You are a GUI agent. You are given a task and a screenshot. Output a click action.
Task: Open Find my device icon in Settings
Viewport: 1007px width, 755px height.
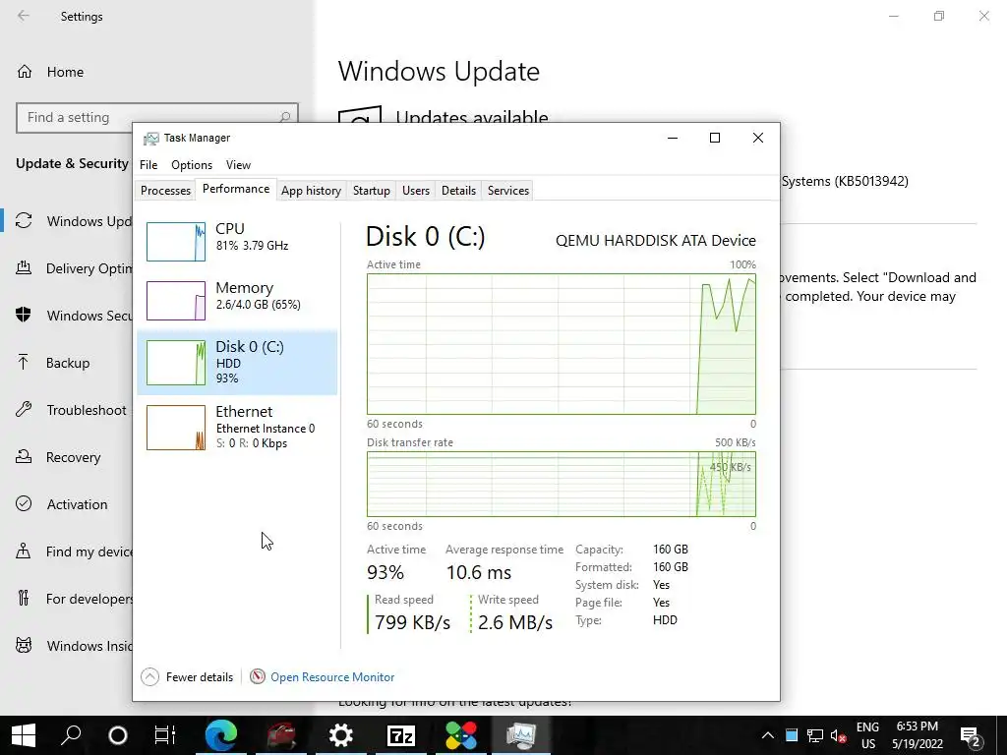coord(24,552)
